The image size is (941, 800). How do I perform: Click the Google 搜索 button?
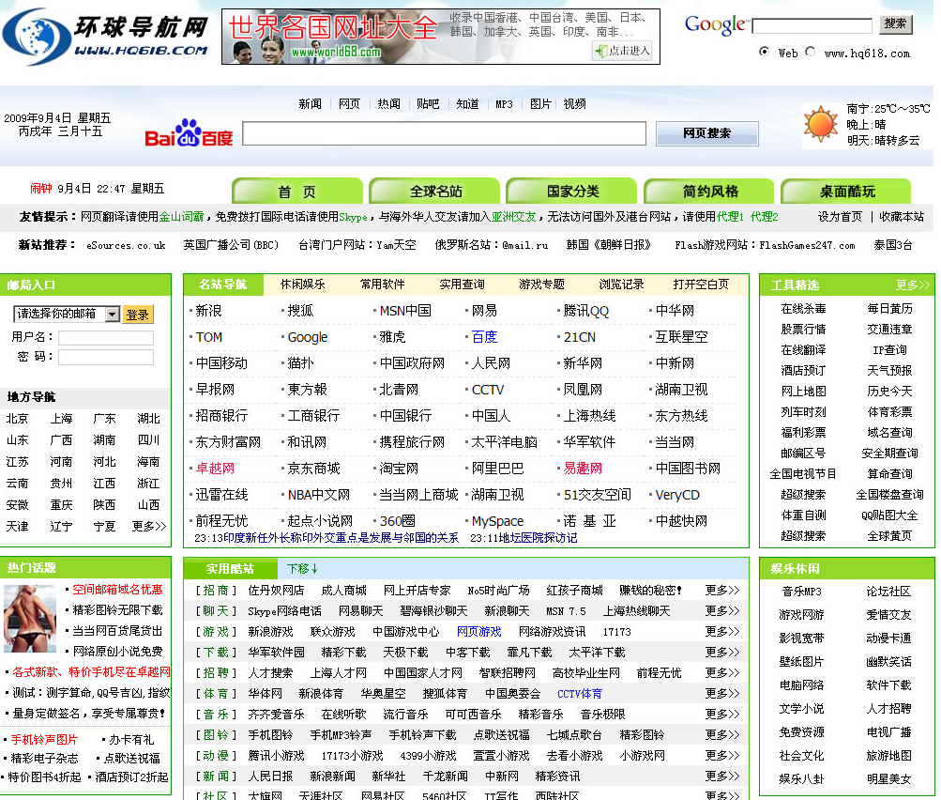pos(895,23)
